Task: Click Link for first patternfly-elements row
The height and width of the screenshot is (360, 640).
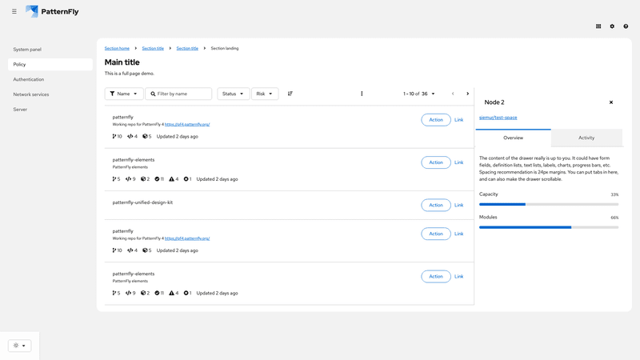Action: 458,162
